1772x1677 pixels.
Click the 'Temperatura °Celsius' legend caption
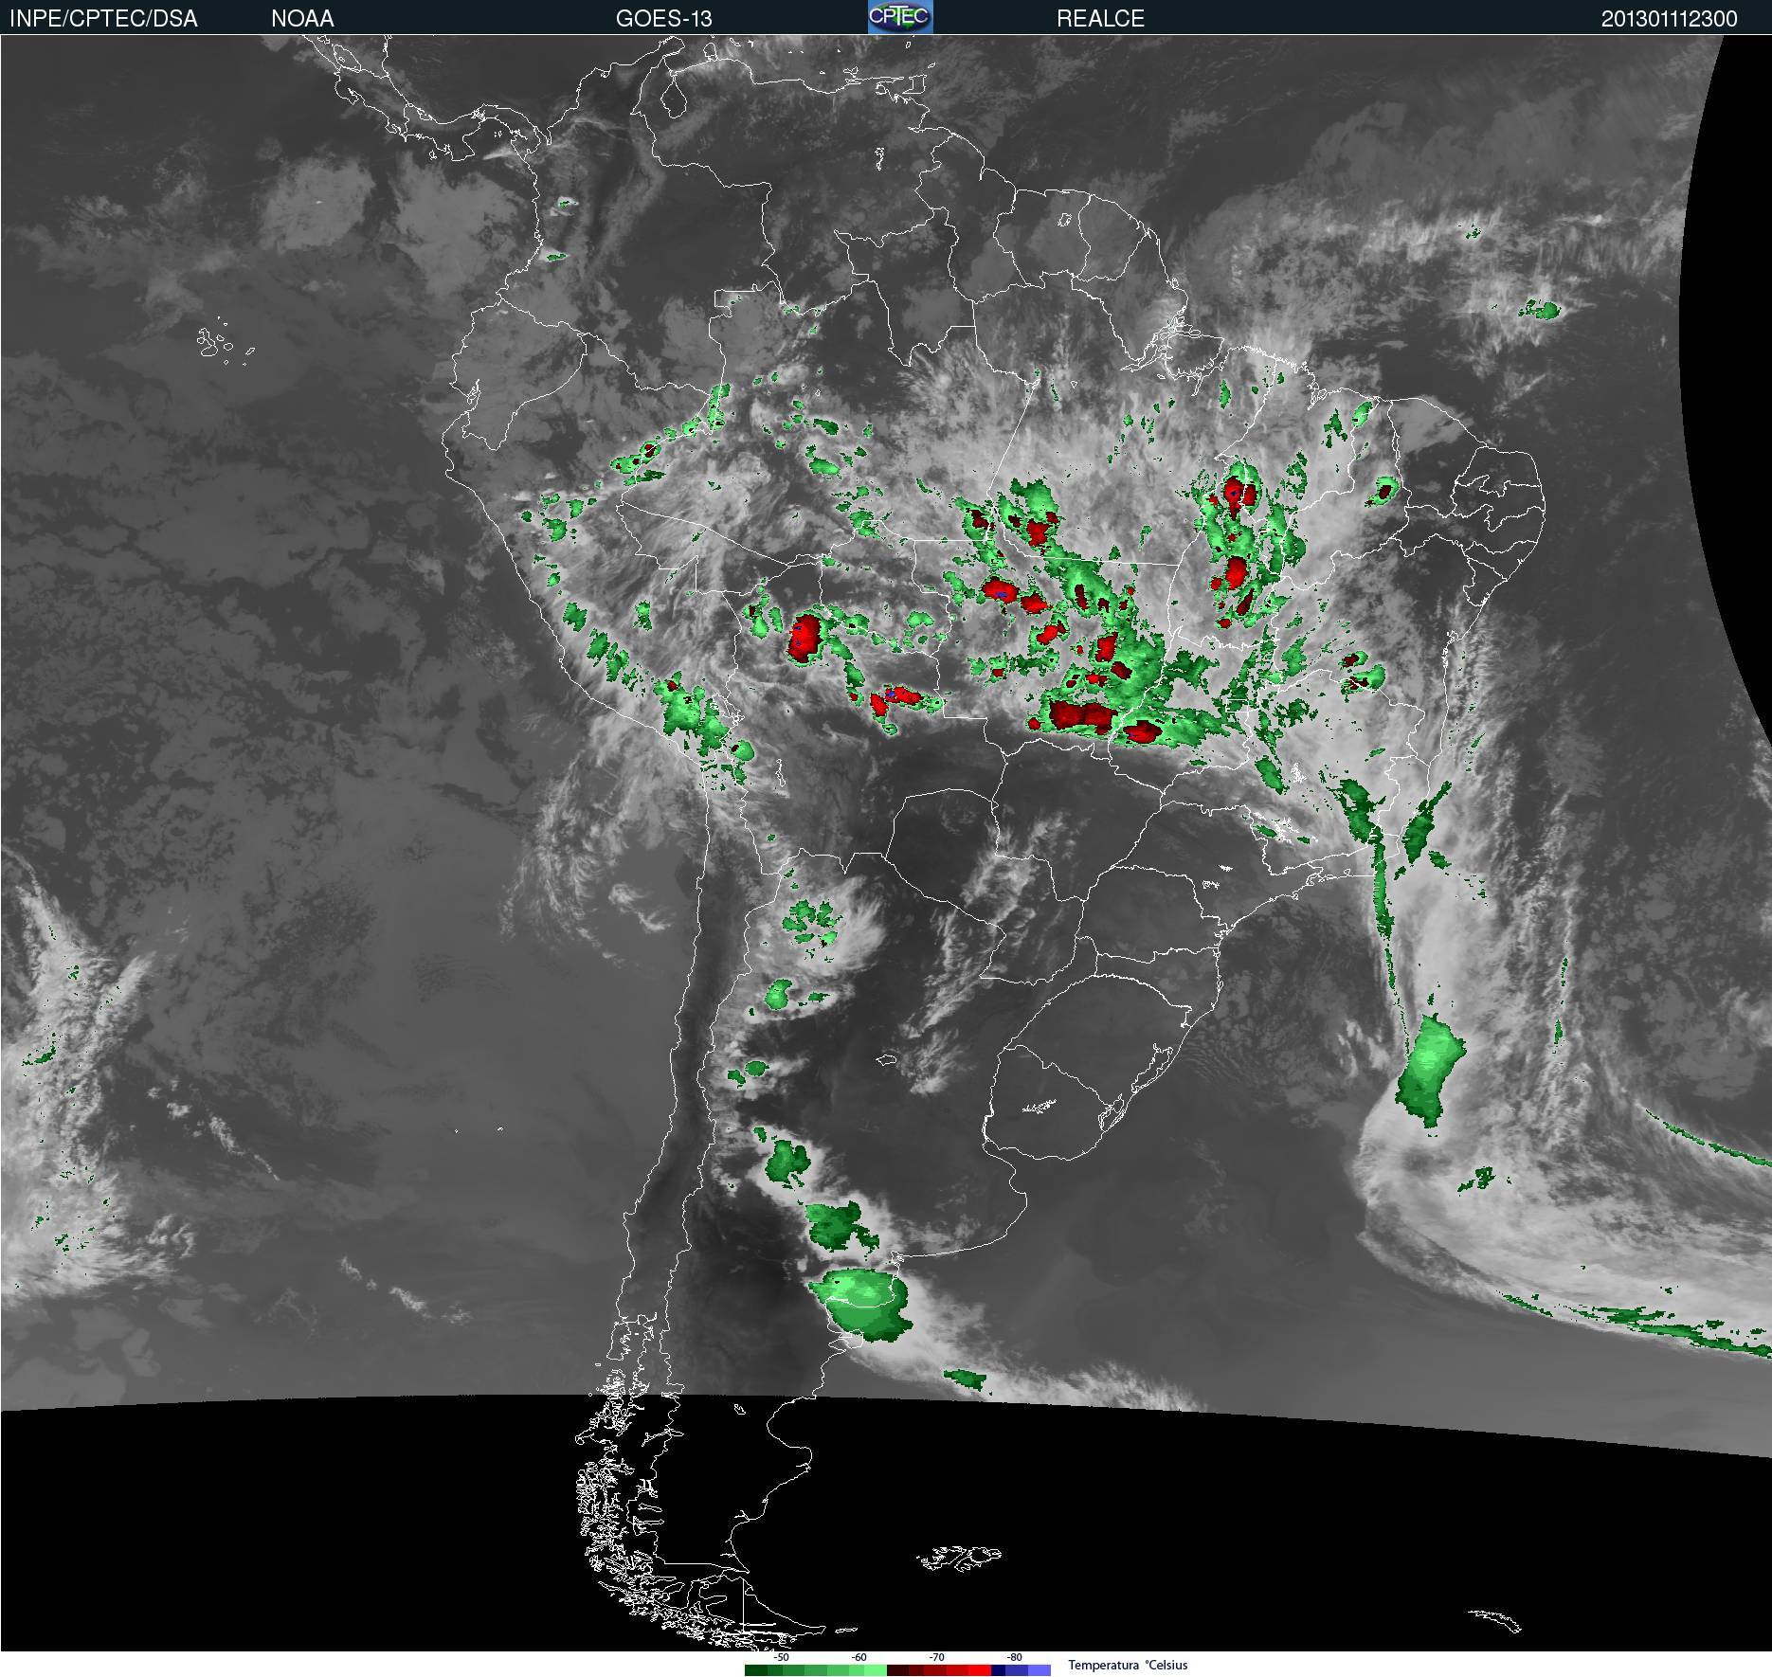click(1128, 1665)
